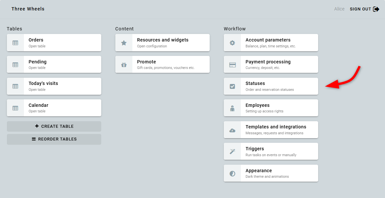
Task: Click the table icon next to Orders
Action: tap(15, 43)
